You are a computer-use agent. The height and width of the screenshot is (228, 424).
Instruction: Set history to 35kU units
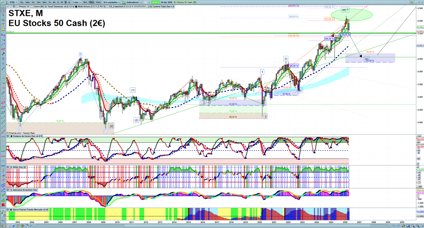(98, 2)
